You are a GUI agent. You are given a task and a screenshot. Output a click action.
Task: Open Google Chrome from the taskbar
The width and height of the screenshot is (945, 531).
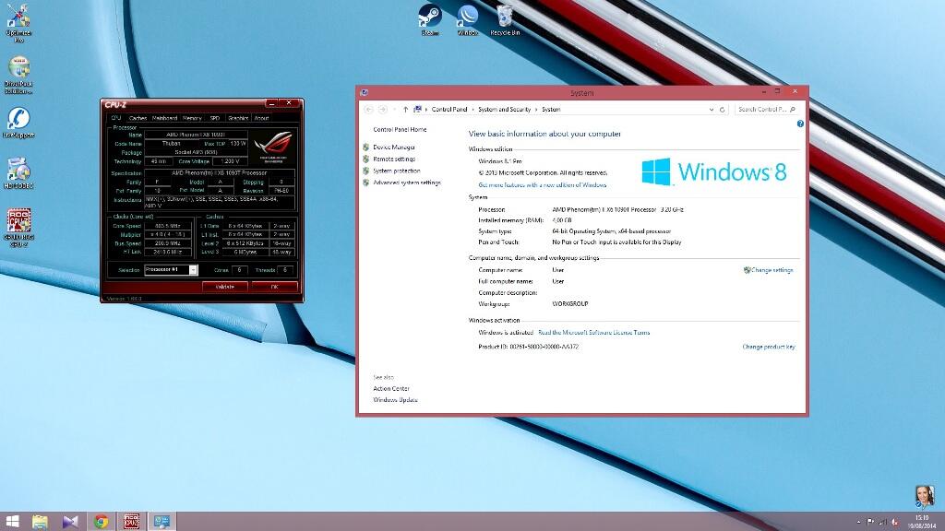[102, 522]
